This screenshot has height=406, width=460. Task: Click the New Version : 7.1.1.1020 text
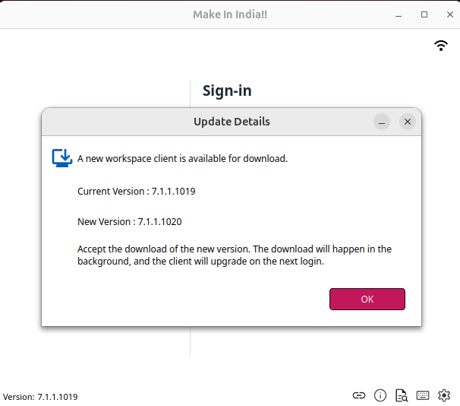(x=130, y=222)
